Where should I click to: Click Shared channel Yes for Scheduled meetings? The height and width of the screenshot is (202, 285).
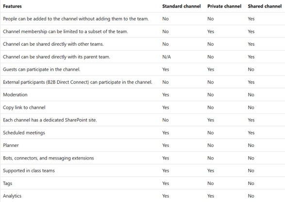(251, 133)
